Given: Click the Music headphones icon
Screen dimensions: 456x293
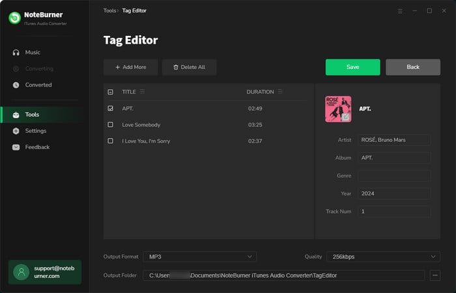Looking at the screenshot, I should pos(16,52).
